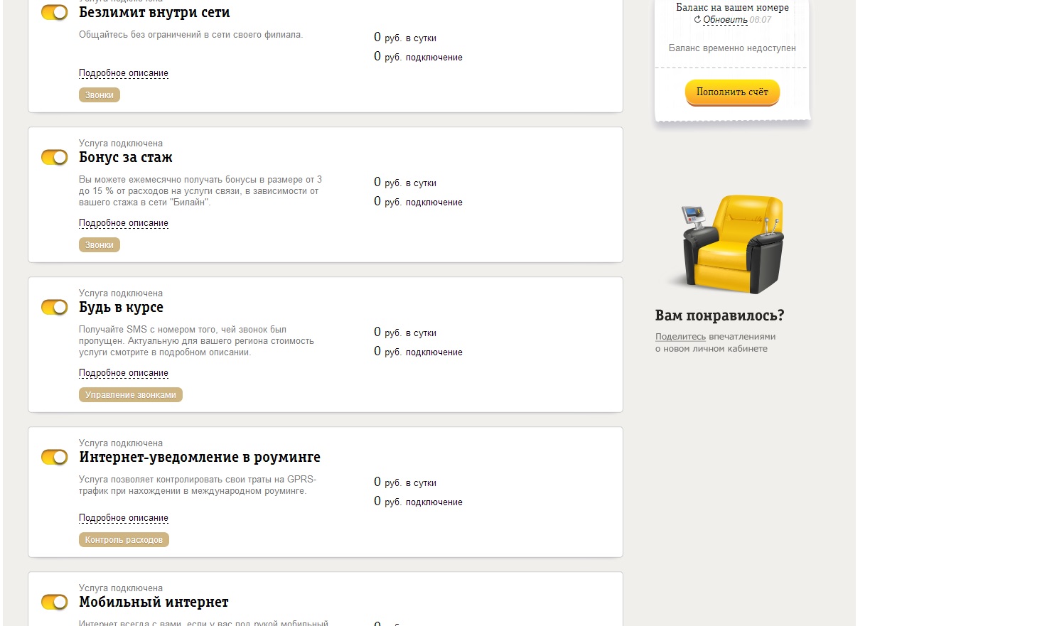The height and width of the screenshot is (626, 1042).
Task: Select the Контроль расходов tag
Action: point(124,540)
